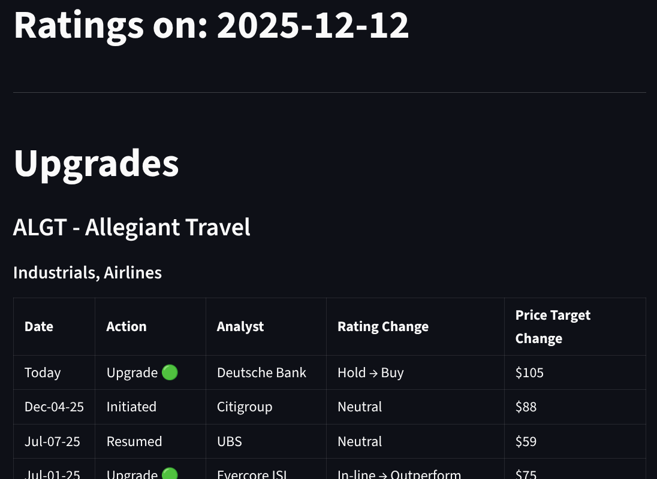Click the Date column header
This screenshot has height=479, width=657.
[x=39, y=326]
